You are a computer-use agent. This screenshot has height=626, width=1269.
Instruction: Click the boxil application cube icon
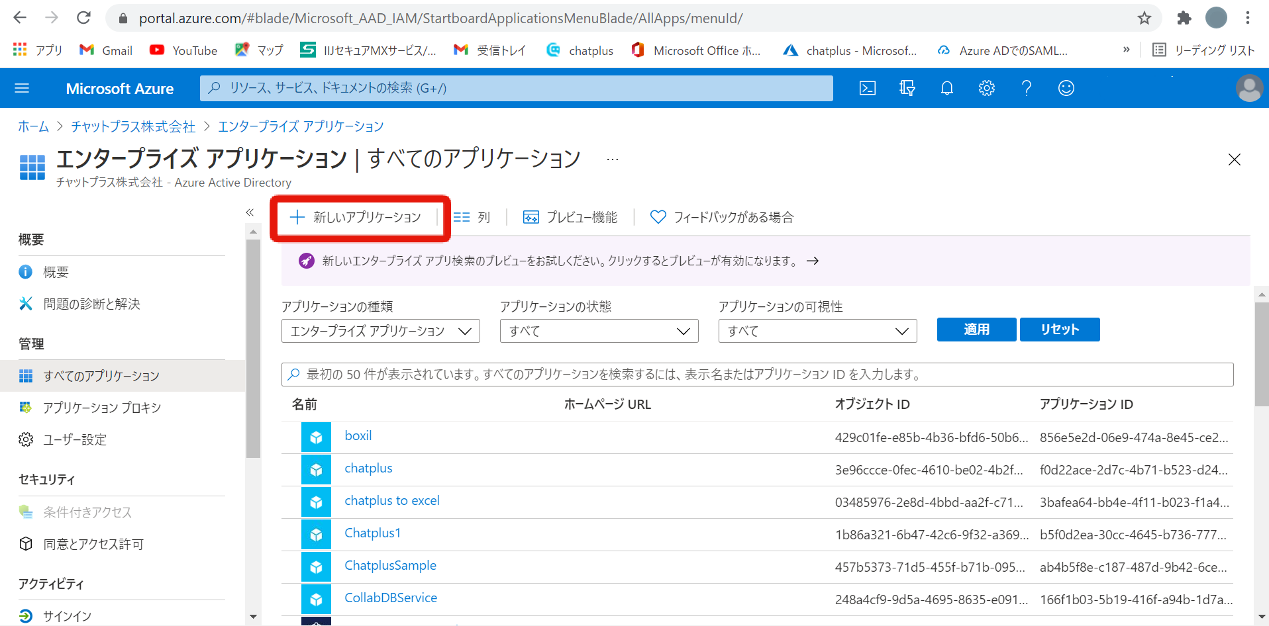(x=316, y=437)
